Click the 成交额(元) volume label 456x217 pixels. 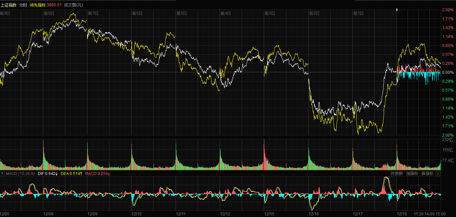coord(73,5)
